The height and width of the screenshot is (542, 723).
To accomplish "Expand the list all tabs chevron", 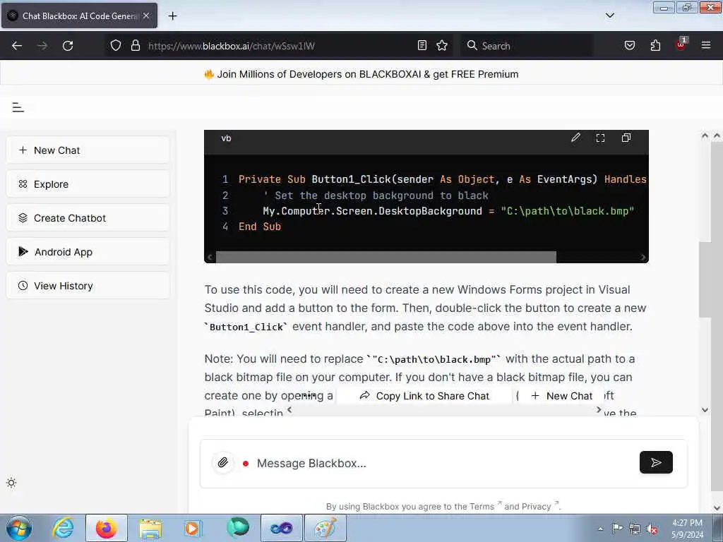I will (x=610, y=16).
